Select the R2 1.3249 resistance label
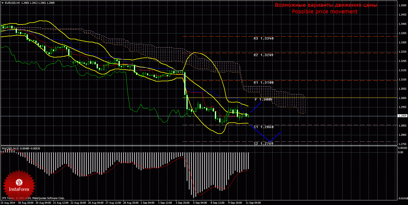The image size is (408, 205). tap(264, 55)
